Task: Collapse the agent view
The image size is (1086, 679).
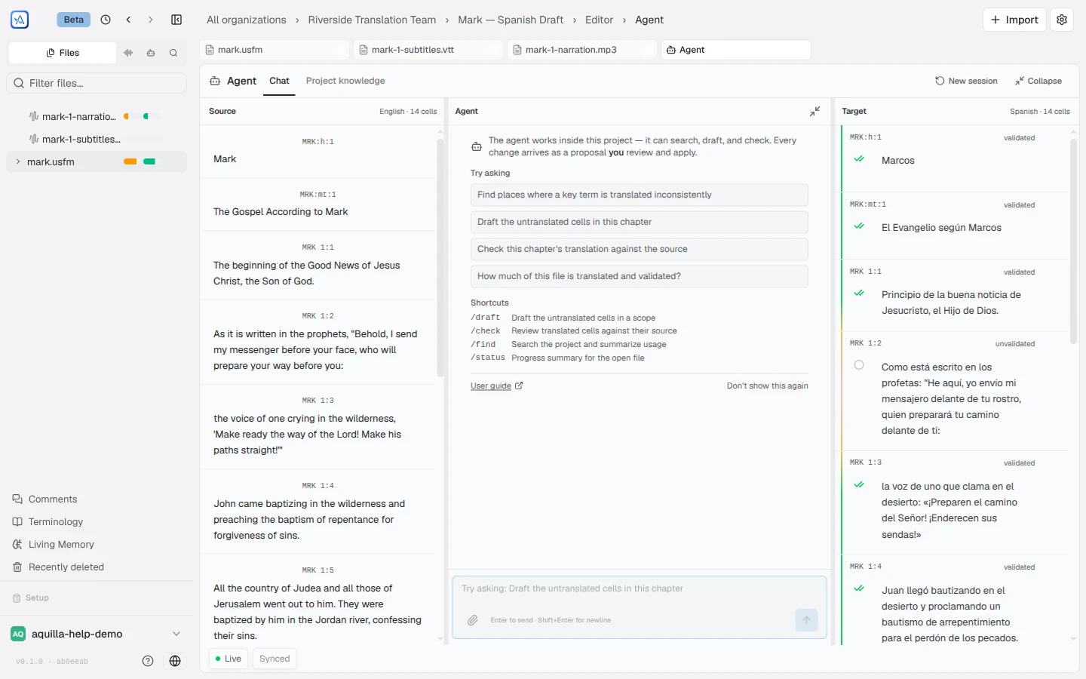Action: pyautogui.click(x=1038, y=81)
